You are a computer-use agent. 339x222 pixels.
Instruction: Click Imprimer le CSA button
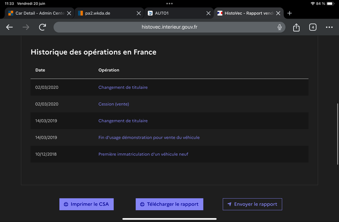point(86,204)
